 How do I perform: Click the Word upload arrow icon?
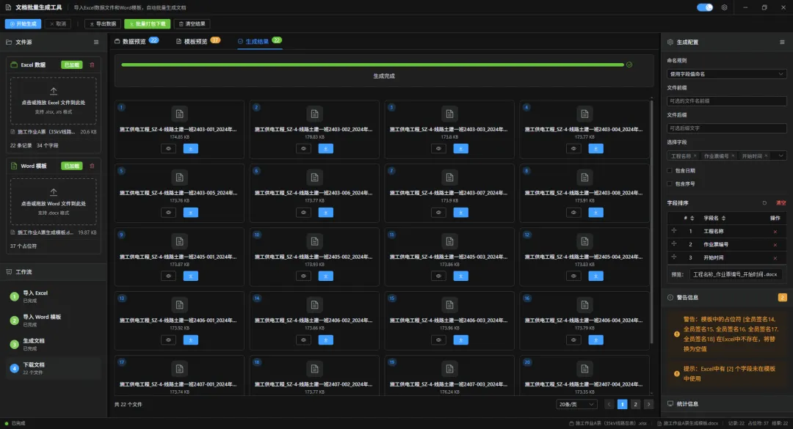coord(54,192)
